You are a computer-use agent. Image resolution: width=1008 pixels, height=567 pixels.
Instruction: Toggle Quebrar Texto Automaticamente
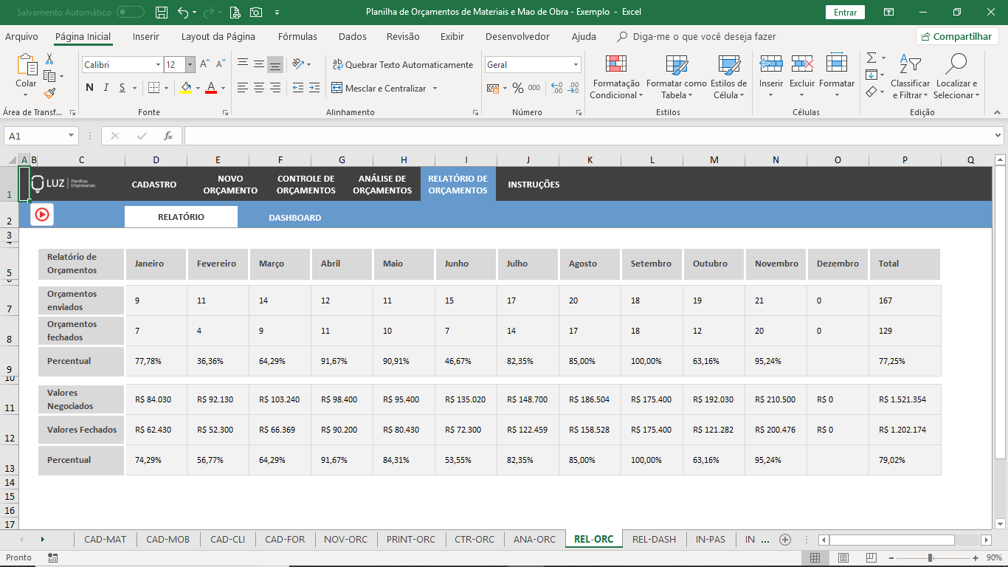coord(402,65)
